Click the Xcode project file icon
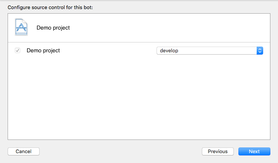Screen dimensions: 278x163 21,27
